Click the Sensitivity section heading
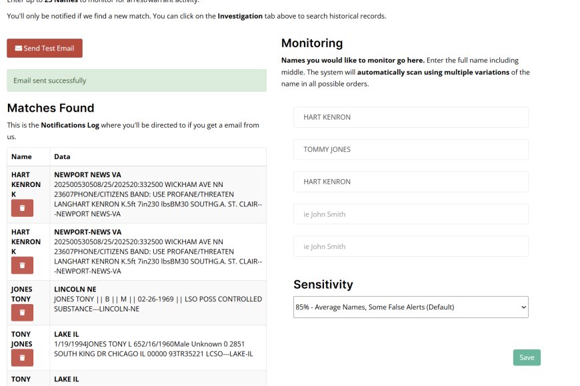The image size is (580, 386). [x=323, y=284]
